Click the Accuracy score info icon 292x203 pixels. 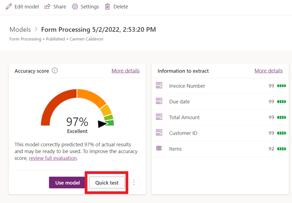(55, 71)
